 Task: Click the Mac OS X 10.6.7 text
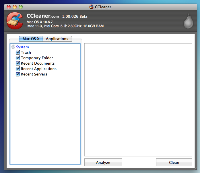pos(40,22)
